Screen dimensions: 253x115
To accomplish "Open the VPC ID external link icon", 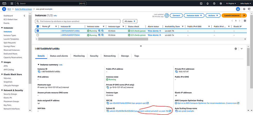I will pyautogui.click(x=148, y=103).
